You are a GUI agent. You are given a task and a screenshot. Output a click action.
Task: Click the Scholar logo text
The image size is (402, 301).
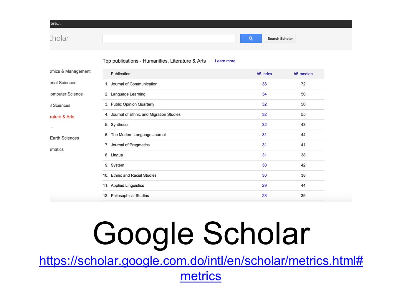coord(59,38)
